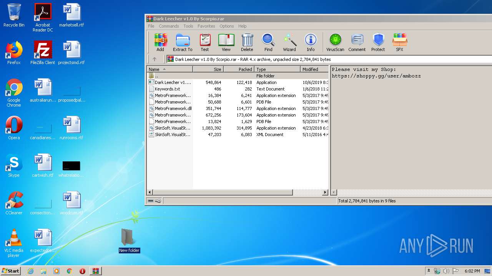Go up one folder level arrow
This screenshot has width=492, height=276.
[155, 59]
